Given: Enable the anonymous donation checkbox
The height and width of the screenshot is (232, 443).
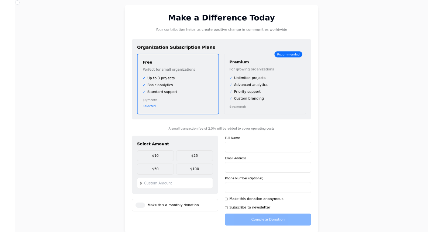Looking at the screenshot, I should click(226, 199).
